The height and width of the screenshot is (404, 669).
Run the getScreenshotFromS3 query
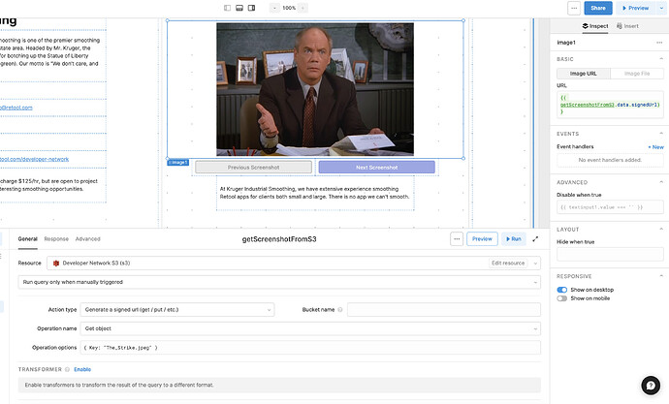pyautogui.click(x=514, y=239)
